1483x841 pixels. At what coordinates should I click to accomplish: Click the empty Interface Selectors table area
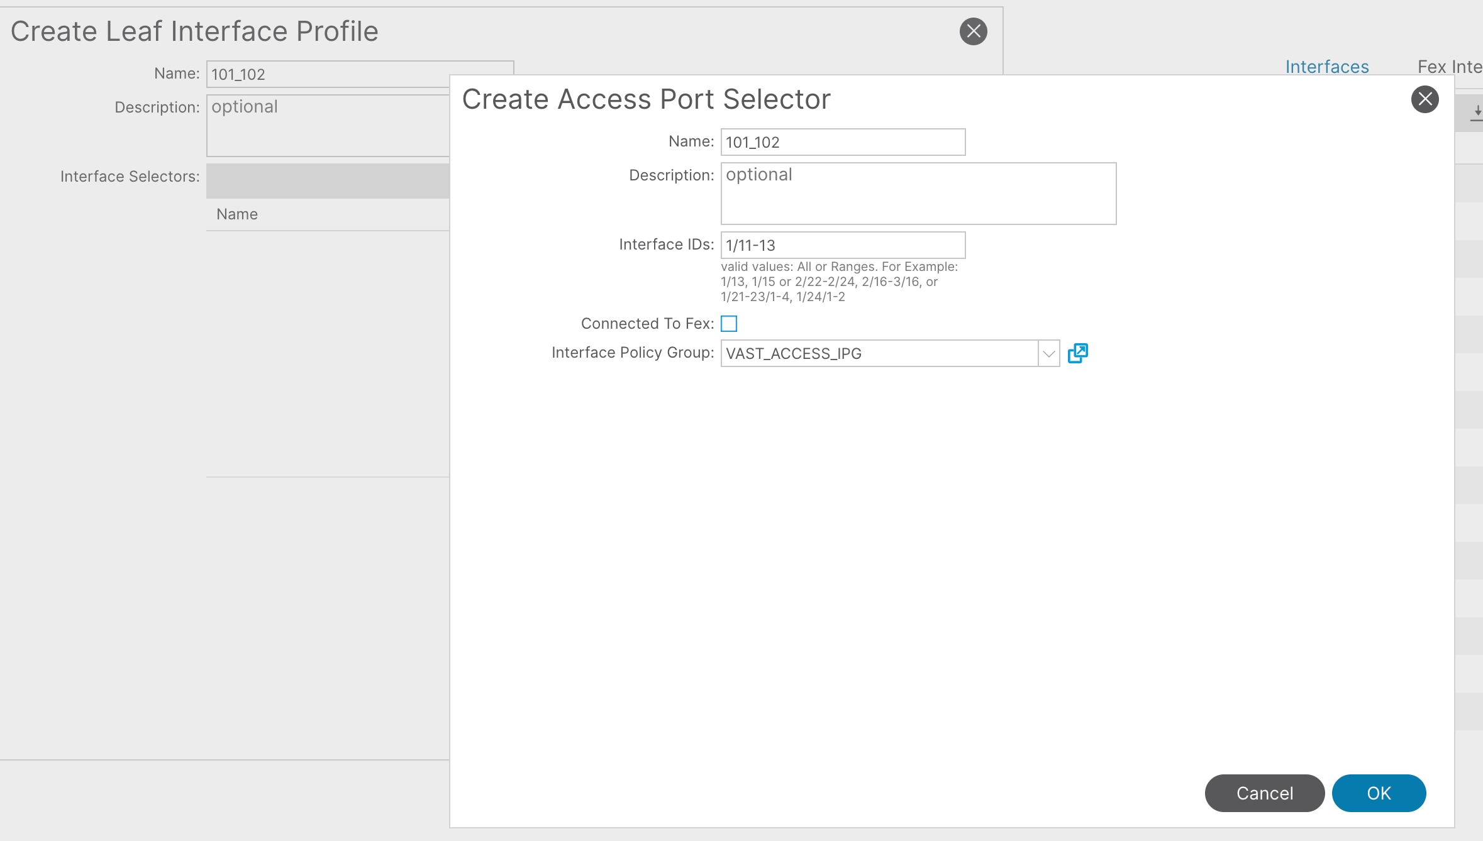point(327,352)
